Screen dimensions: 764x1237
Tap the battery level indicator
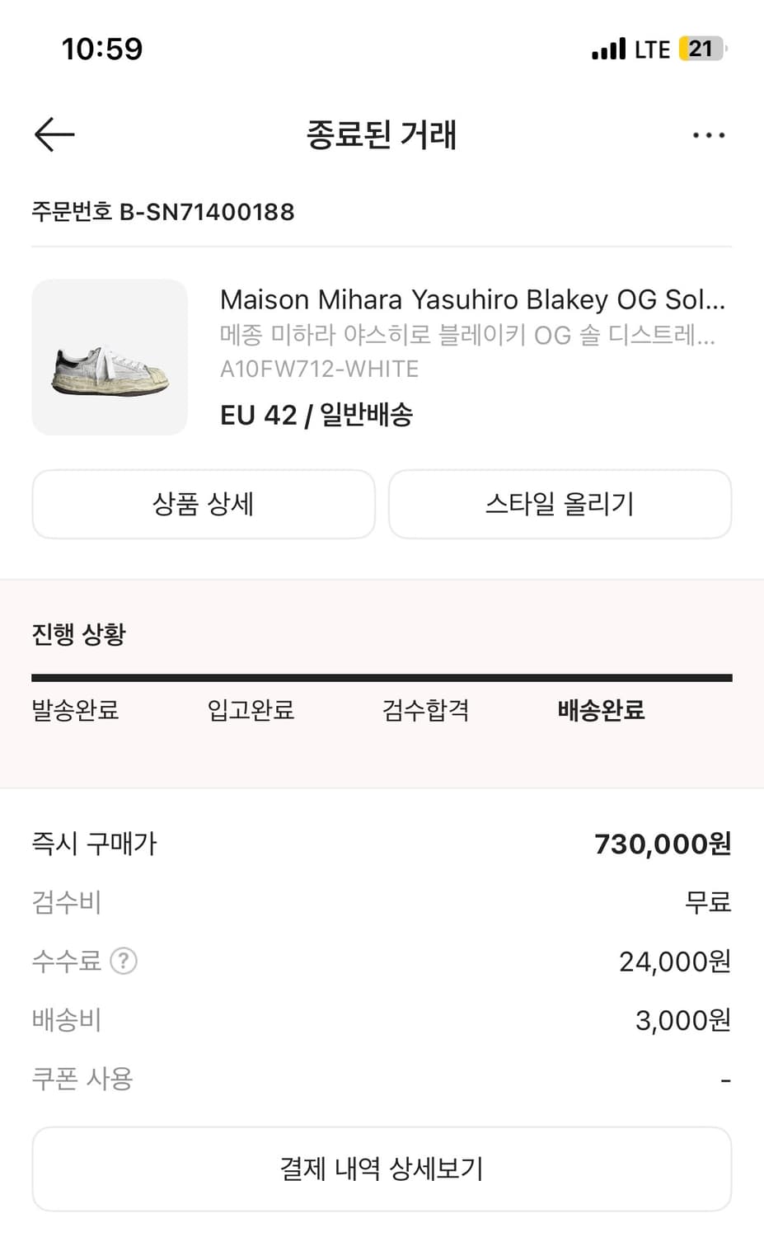click(x=702, y=49)
